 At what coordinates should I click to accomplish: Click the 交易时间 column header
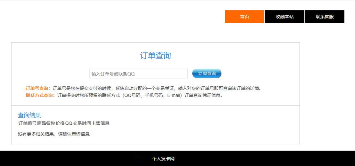(82, 123)
